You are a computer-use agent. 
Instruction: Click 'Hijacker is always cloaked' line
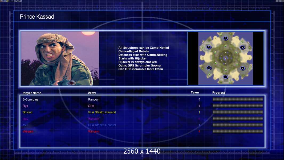[x=138, y=62]
